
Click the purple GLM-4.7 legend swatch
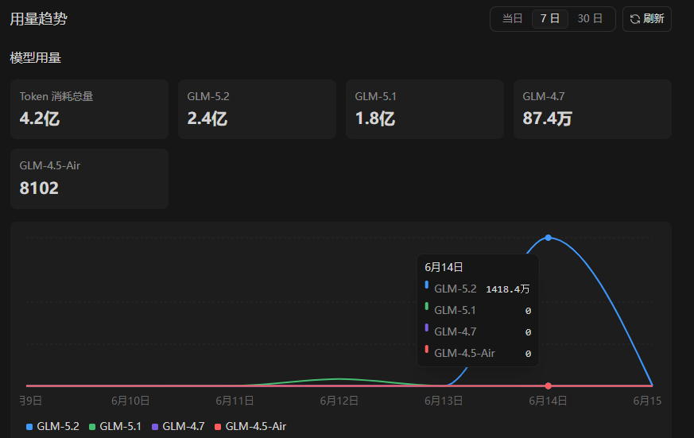[155, 427]
